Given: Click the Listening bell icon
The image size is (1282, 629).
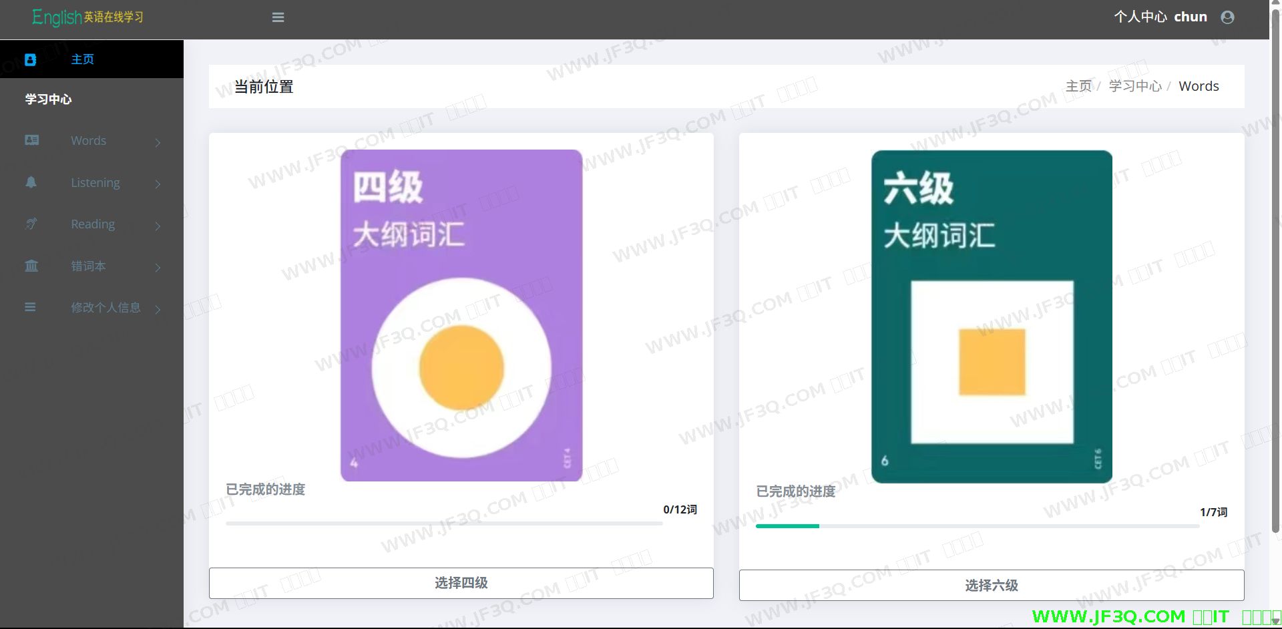Looking at the screenshot, I should click(x=31, y=182).
